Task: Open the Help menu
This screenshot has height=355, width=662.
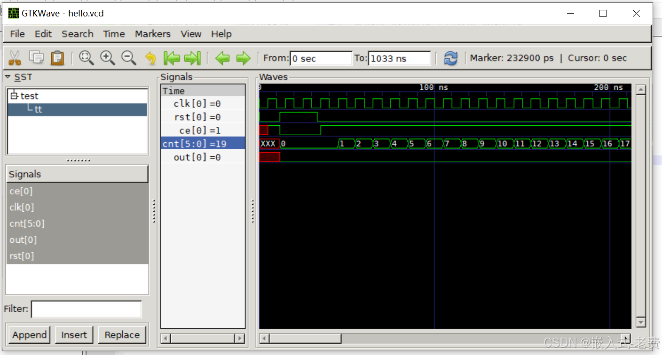Action: [221, 34]
